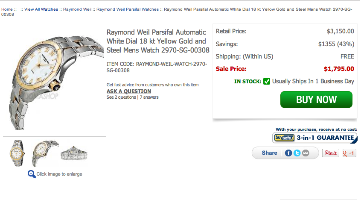Screen dimensions: 364x200
Task: Select the first watch front thumbnail
Action: click(18, 153)
